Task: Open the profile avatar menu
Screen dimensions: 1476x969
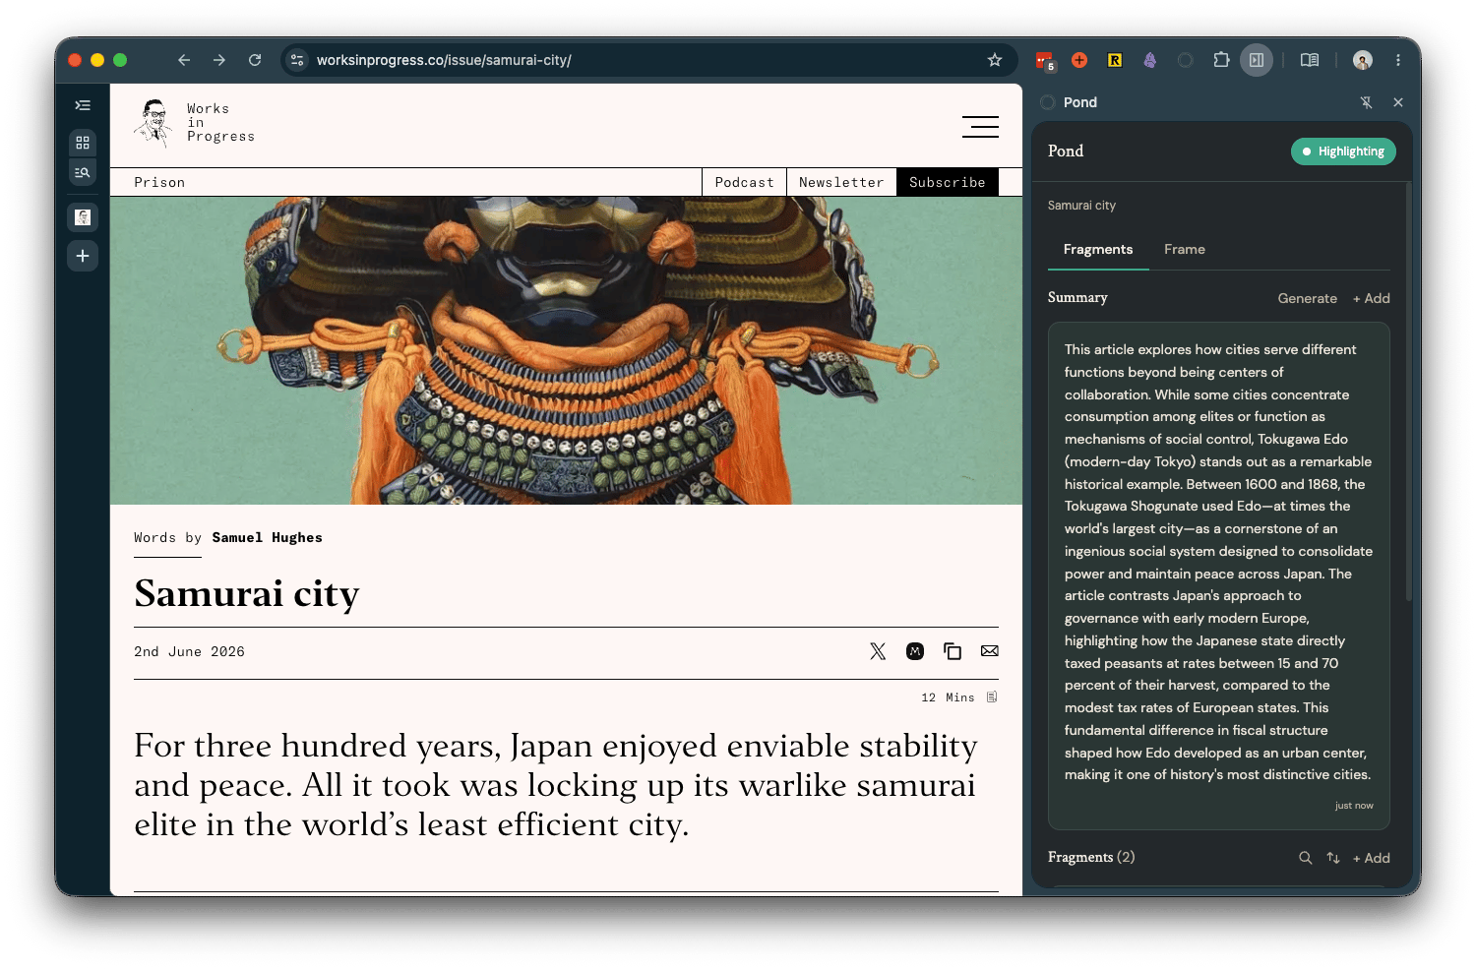Action: [x=1363, y=60]
